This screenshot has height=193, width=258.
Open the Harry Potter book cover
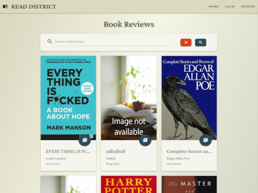129,185
